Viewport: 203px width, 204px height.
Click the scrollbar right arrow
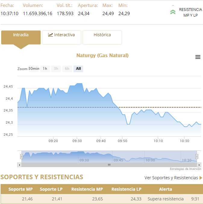(x=199, y=165)
